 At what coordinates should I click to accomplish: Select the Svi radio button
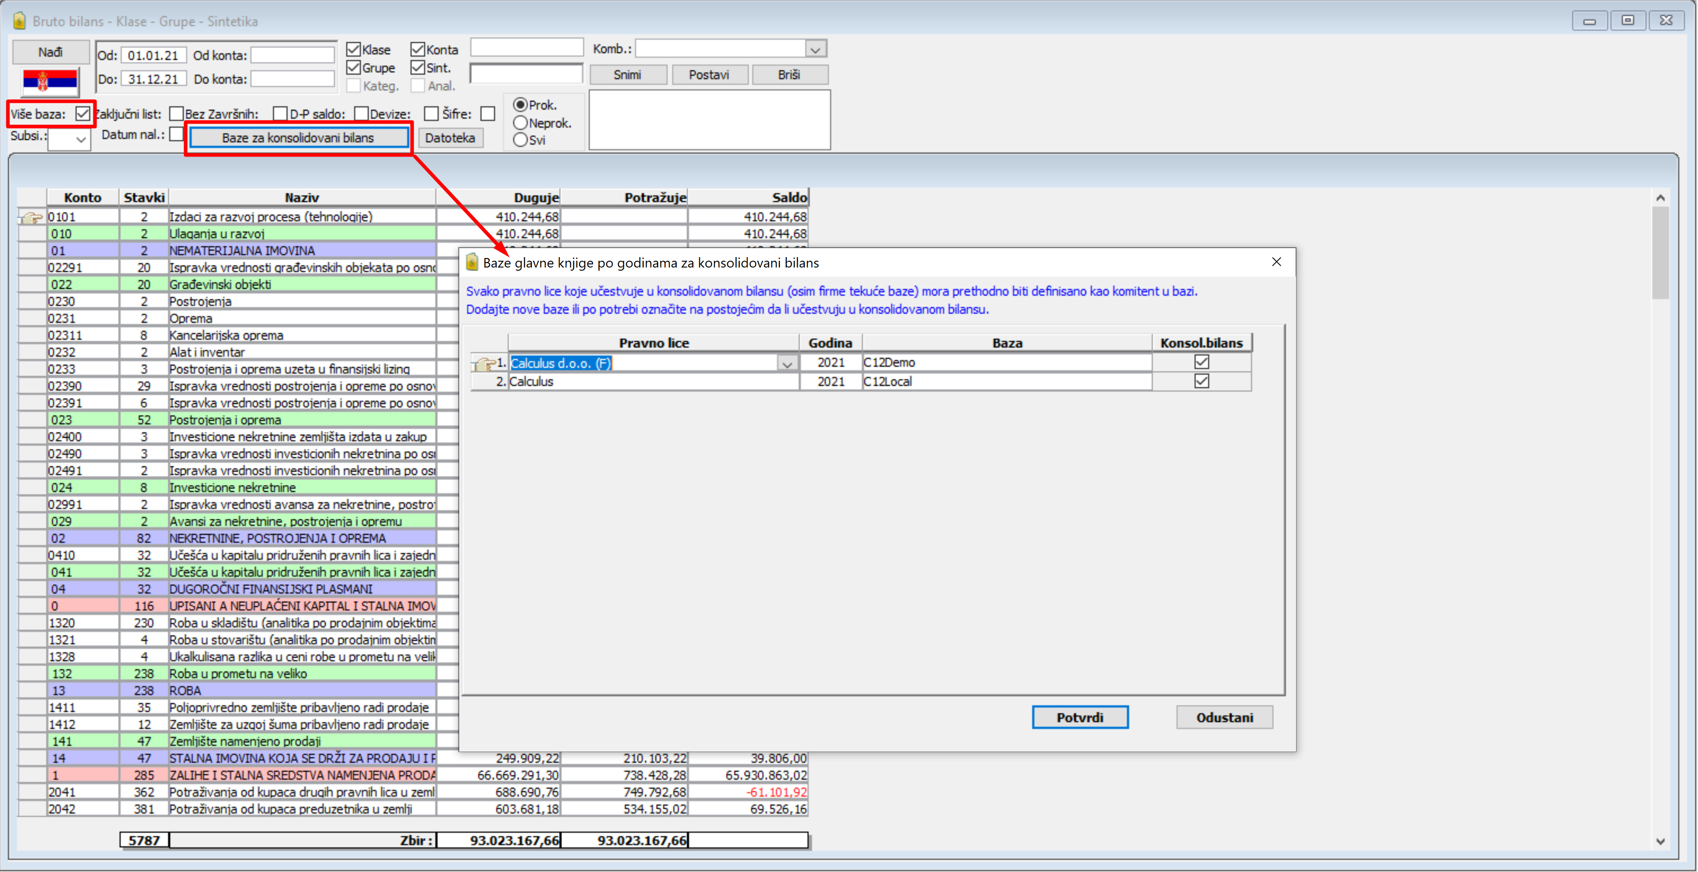pyautogui.click(x=520, y=140)
